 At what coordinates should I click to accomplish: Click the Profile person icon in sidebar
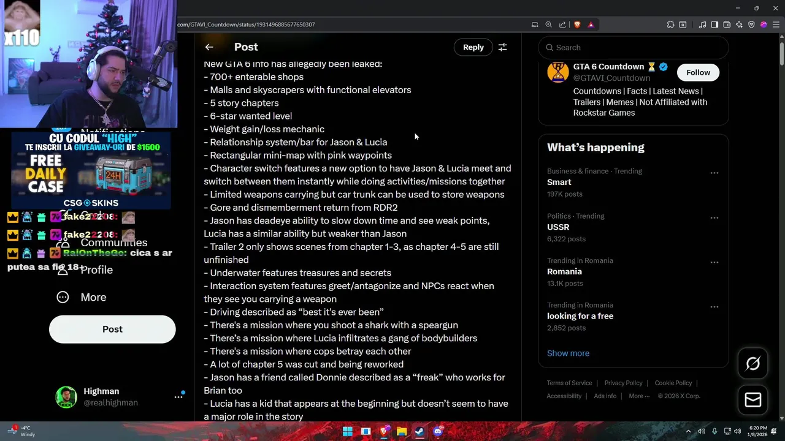pos(63,270)
